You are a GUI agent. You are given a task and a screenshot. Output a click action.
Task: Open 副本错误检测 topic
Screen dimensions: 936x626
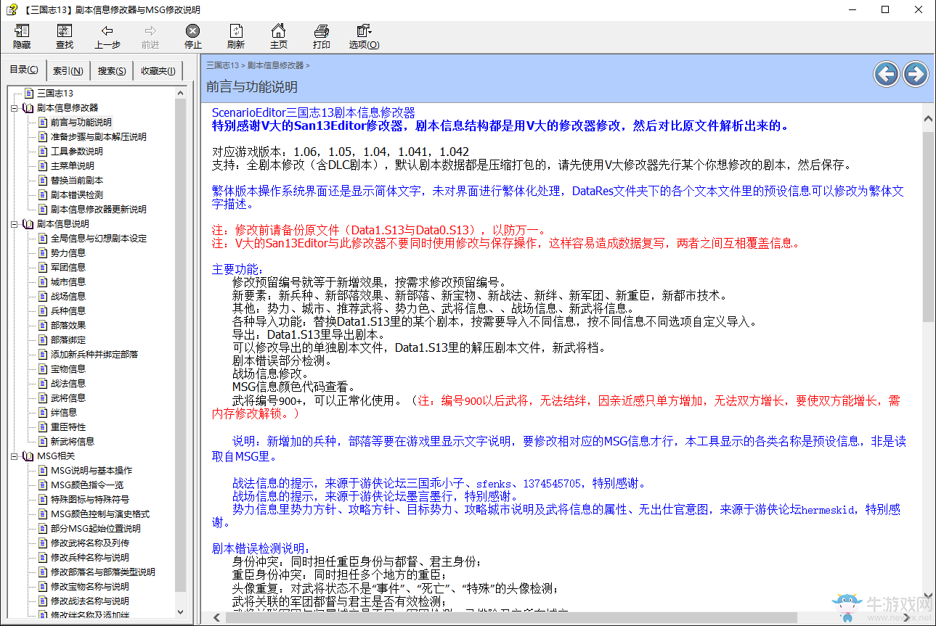point(76,194)
